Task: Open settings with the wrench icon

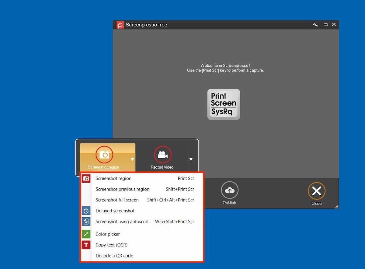Action: [315, 25]
